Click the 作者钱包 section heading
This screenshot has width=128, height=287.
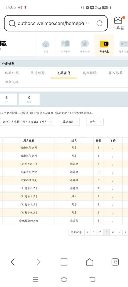tap(8, 63)
